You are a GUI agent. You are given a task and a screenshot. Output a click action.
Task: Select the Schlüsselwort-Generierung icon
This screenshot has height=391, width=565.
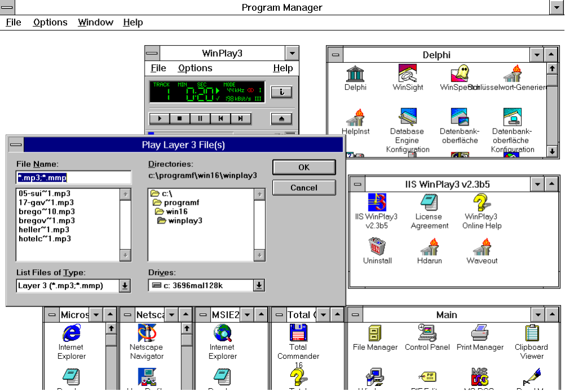[512, 74]
